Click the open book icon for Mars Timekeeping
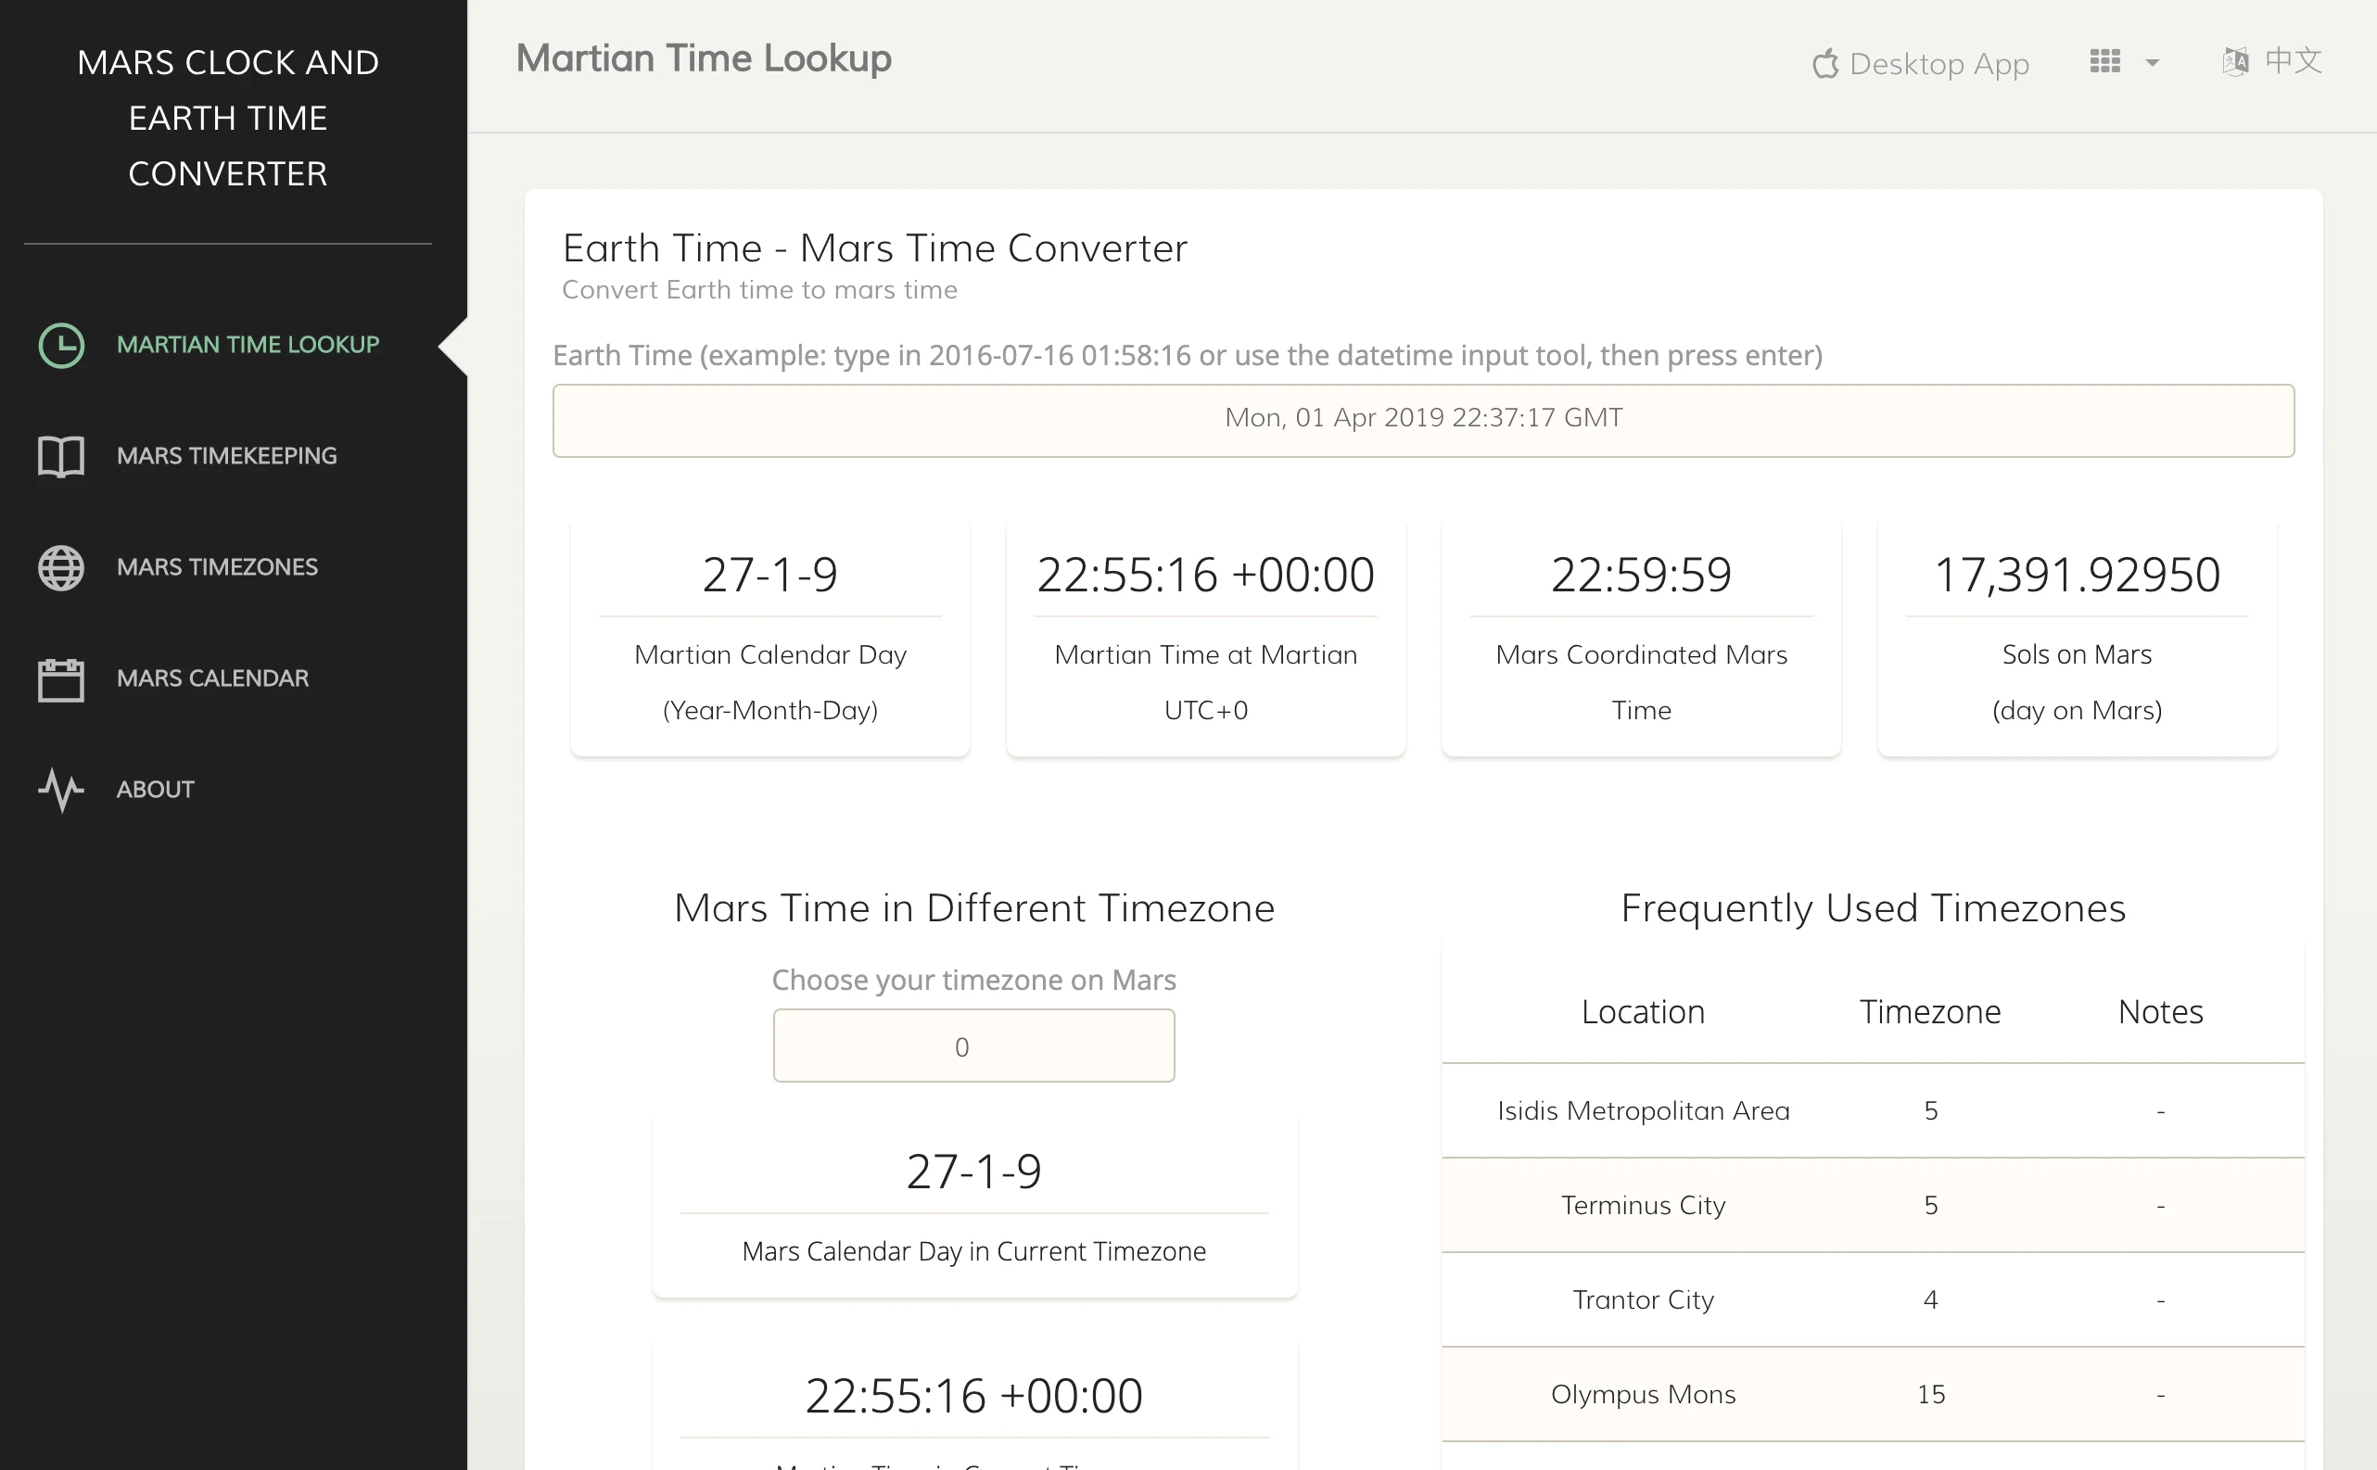This screenshot has height=1470, width=2377. tap(61, 456)
